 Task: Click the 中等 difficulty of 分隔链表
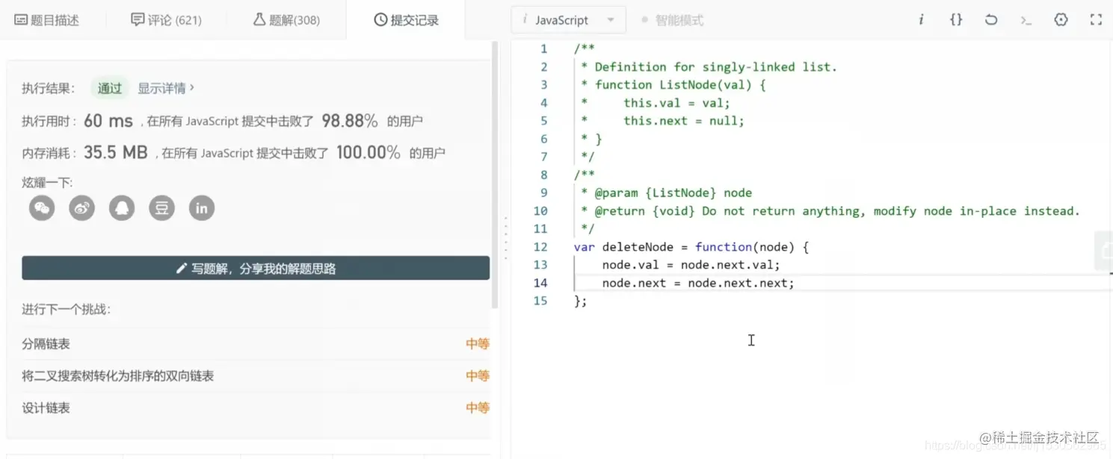[x=478, y=344]
